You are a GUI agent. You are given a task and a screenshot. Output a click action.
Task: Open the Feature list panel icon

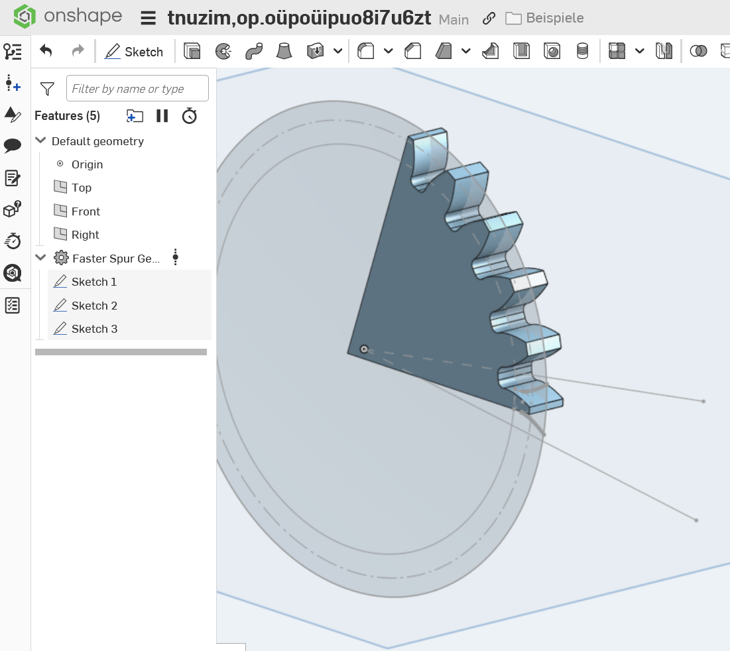[13, 51]
